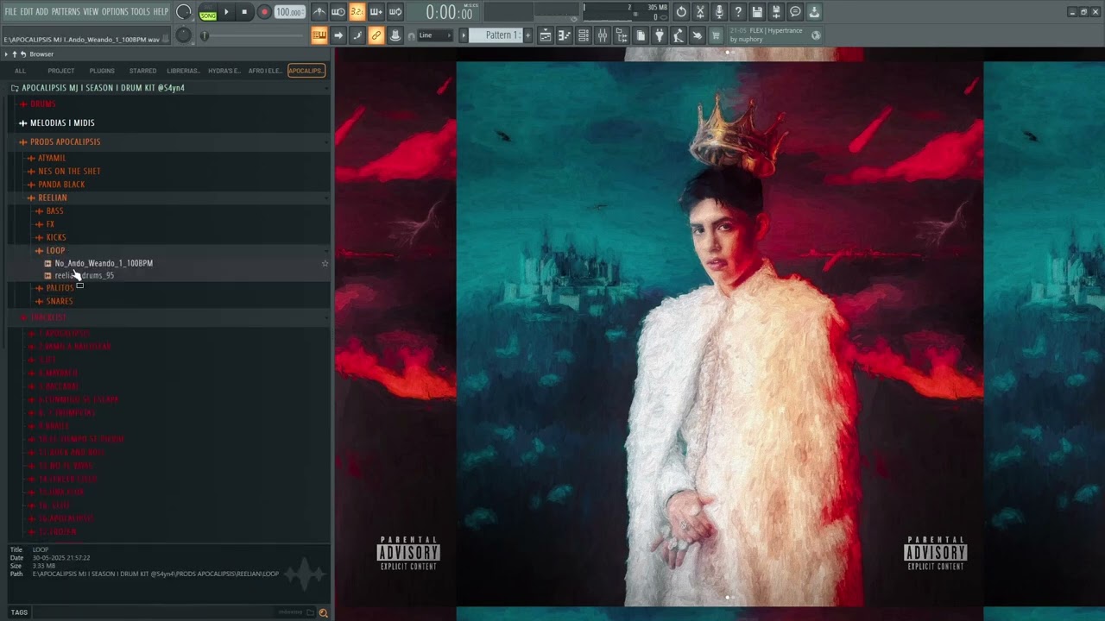1105x621 pixels.
Task: Click the tempo field showing 100.000
Action: point(289,12)
